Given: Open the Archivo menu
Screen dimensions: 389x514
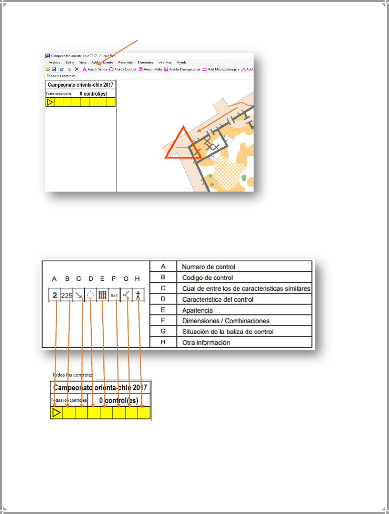Looking at the screenshot, I should pyautogui.click(x=54, y=62).
